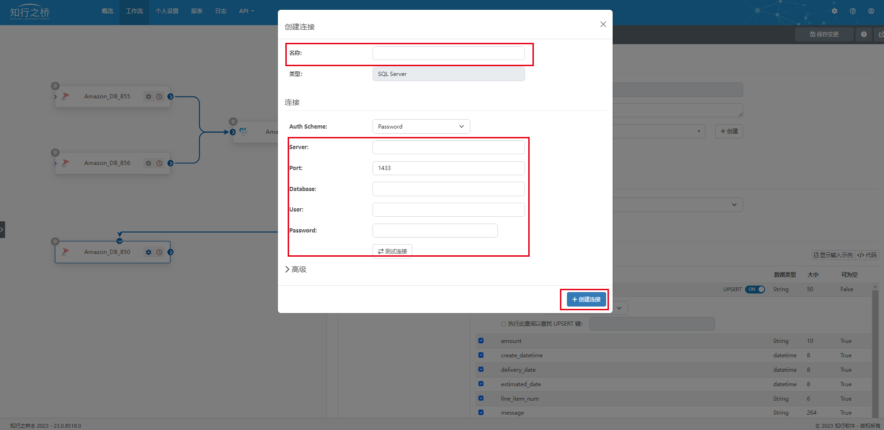Screen dimensions: 884x430
Task: Open the API menu dropdown
Action: tap(246, 11)
